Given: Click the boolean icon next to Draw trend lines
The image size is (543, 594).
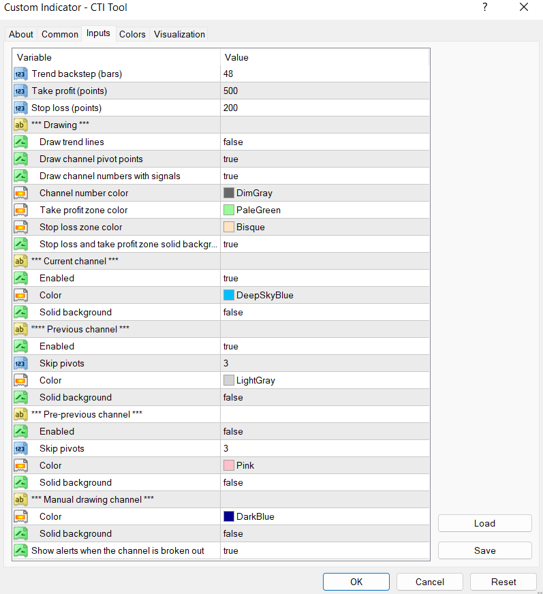Looking at the screenshot, I should click(20, 142).
